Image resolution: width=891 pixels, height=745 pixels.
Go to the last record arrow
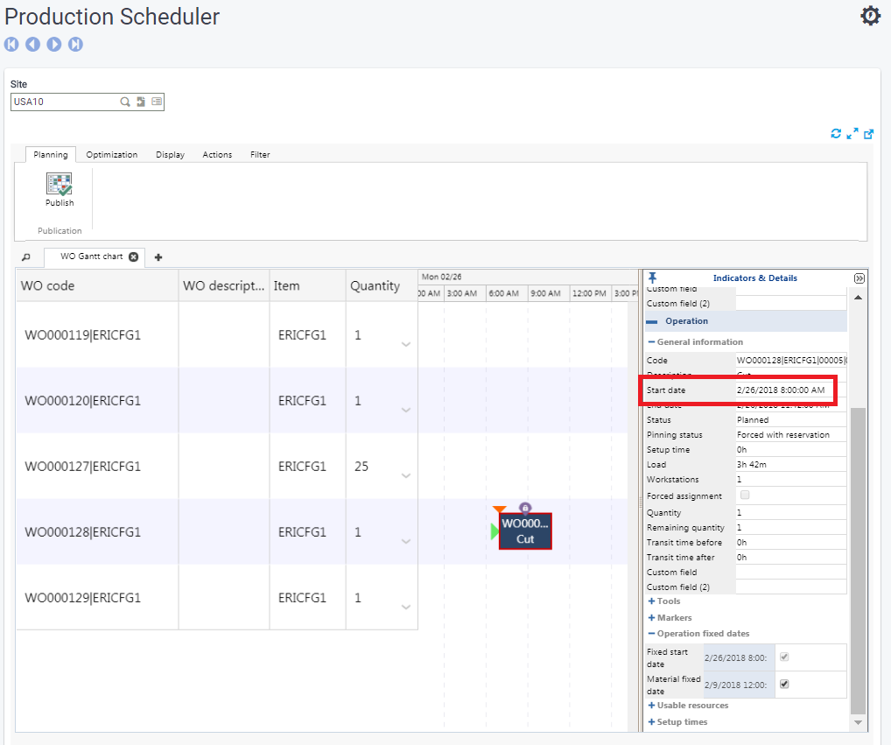(76, 44)
